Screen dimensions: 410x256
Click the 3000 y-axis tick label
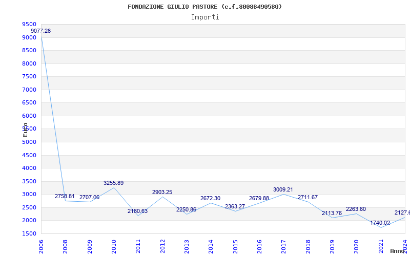pos(29,195)
